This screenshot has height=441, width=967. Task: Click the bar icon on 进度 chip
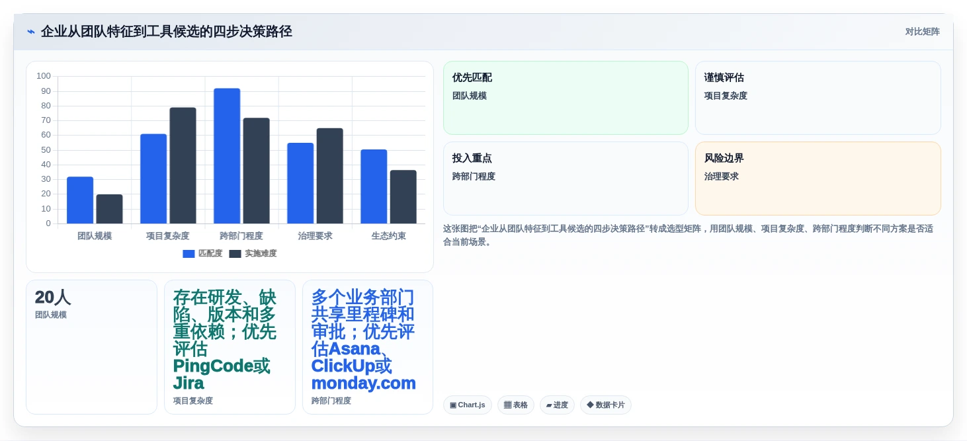(x=549, y=405)
